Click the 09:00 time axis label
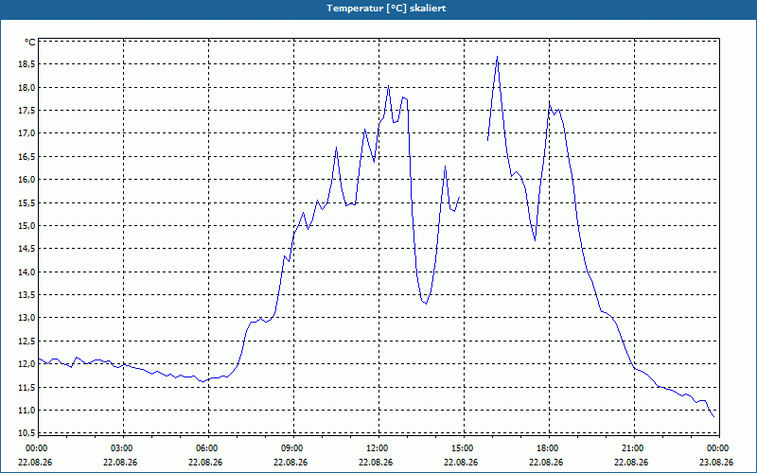757x473 pixels. pos(291,448)
